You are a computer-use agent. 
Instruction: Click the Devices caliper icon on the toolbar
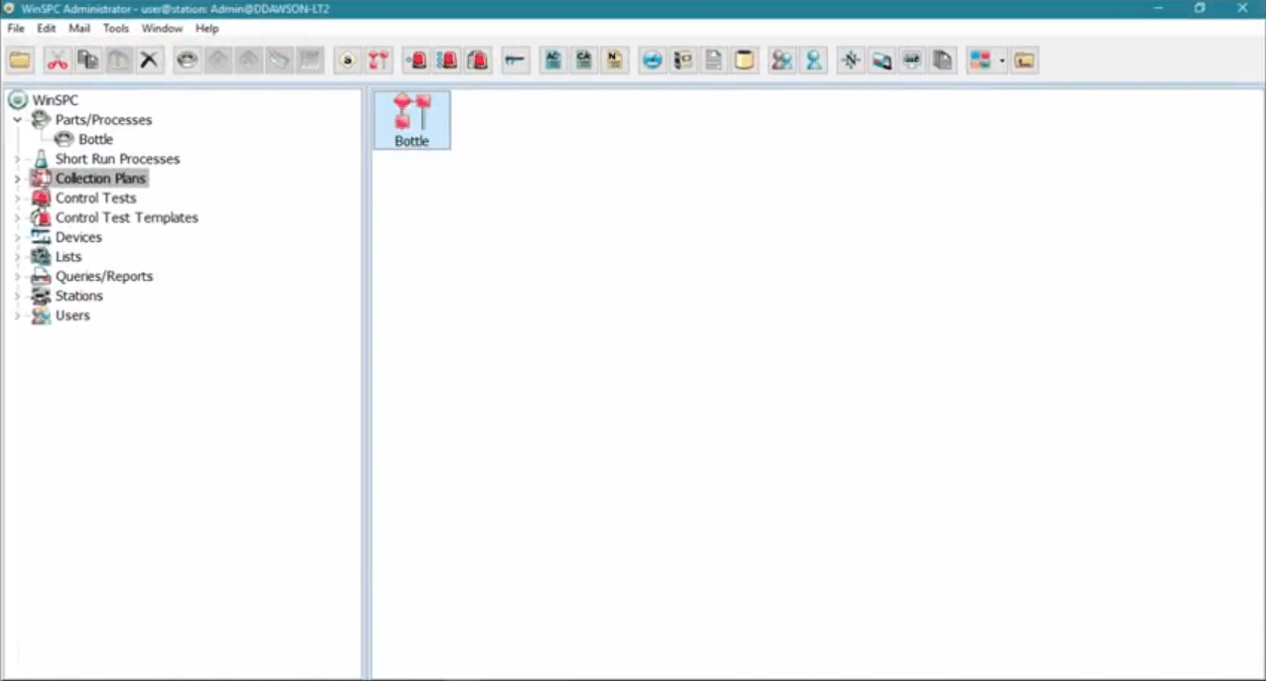[514, 60]
